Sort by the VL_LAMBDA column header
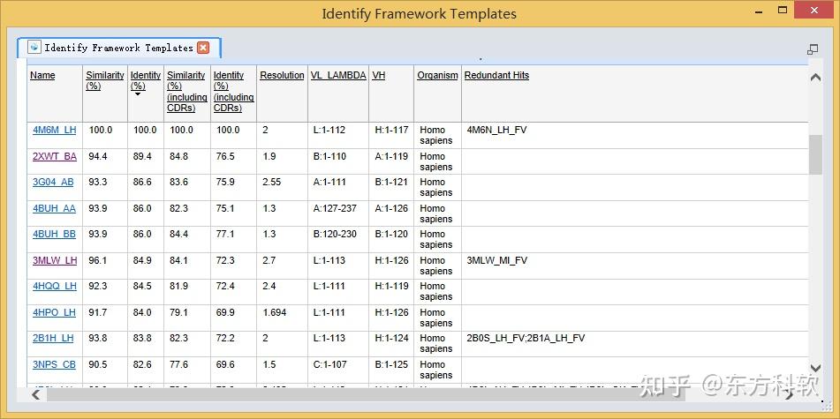The width and height of the screenshot is (840, 419). 338,76
